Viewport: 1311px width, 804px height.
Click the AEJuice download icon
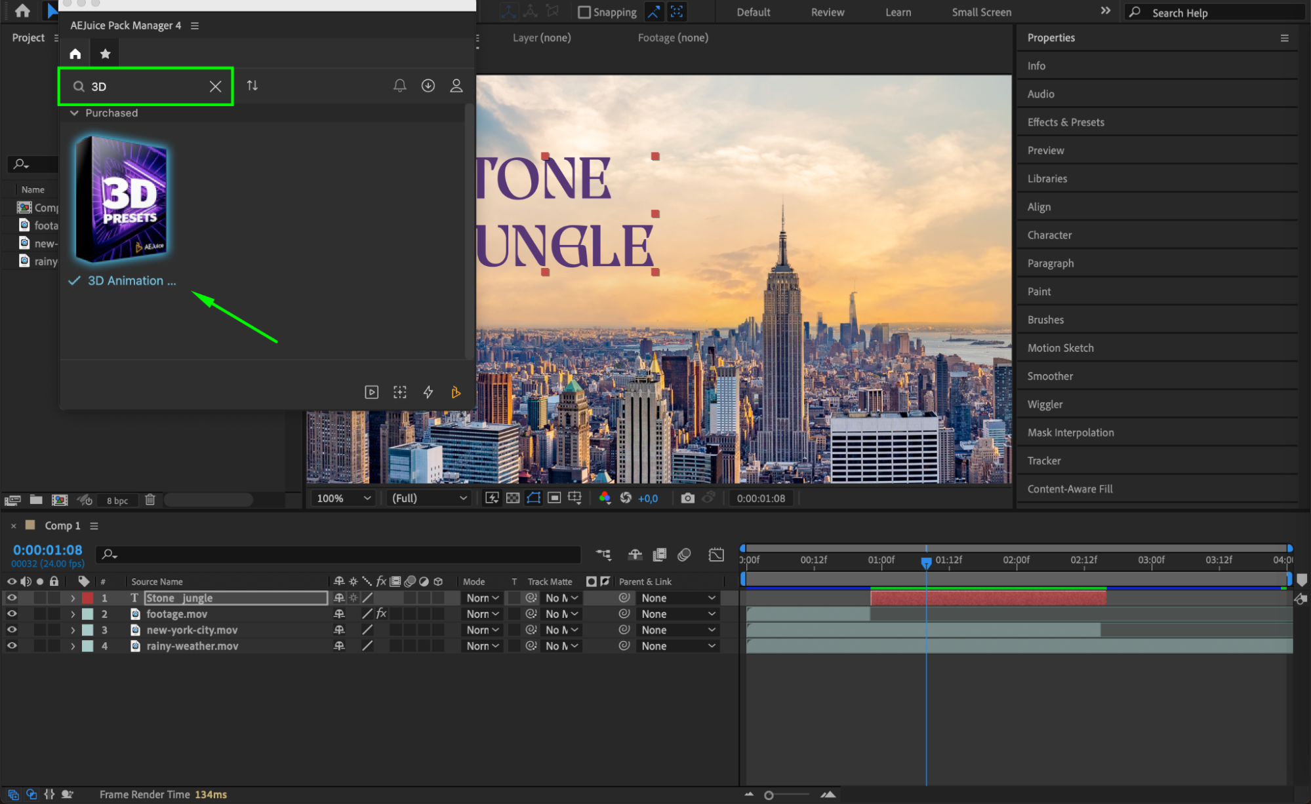(428, 86)
